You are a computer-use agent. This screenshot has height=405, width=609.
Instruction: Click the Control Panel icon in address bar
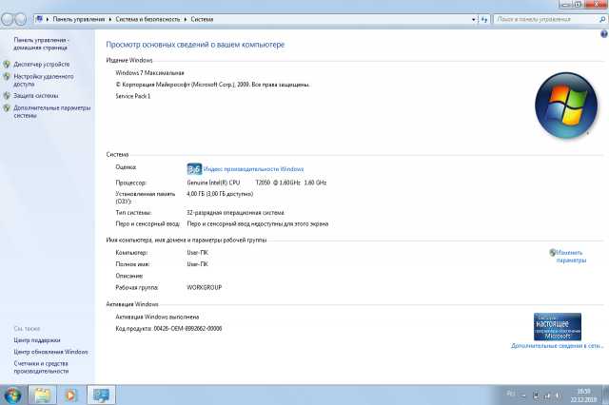pyautogui.click(x=39, y=19)
